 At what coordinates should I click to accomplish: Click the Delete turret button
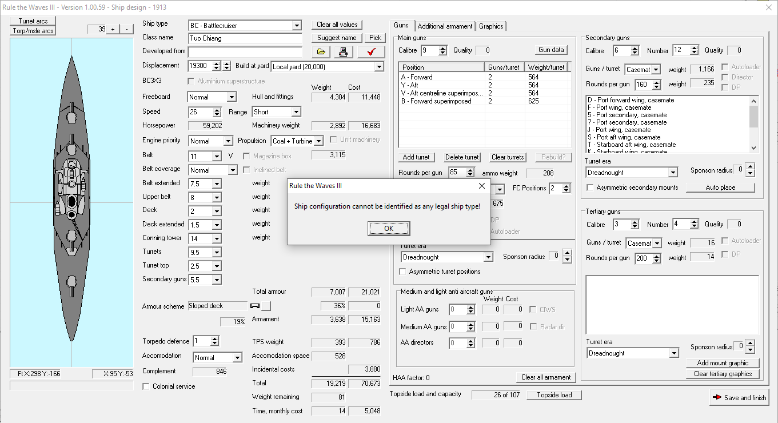462,157
